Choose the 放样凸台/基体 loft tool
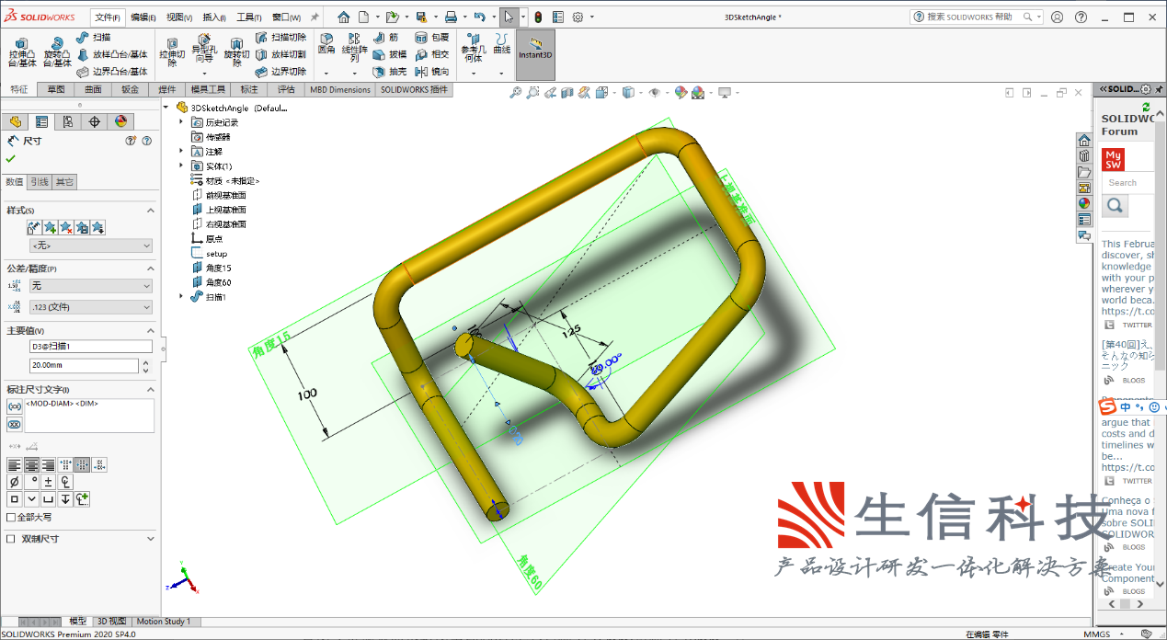Screen dimensions: 1167x640 (112, 54)
